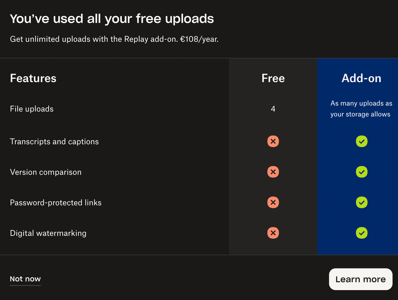398x300 pixels.
Task: Click green check for Version comparison
Action: click(x=362, y=172)
